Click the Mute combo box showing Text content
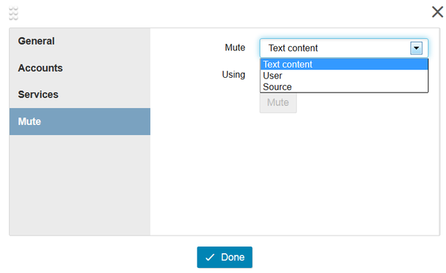The height and width of the screenshot is (273, 446). [344, 48]
